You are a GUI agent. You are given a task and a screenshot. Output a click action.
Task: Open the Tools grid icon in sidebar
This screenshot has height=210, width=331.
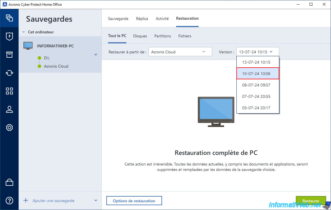pos(9,91)
